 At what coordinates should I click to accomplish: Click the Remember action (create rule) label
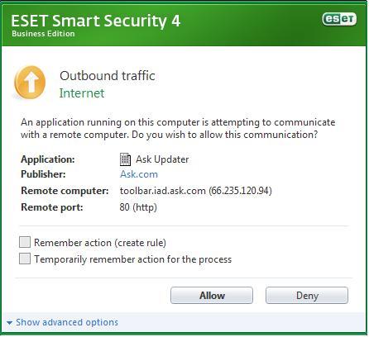pyautogui.click(x=100, y=243)
